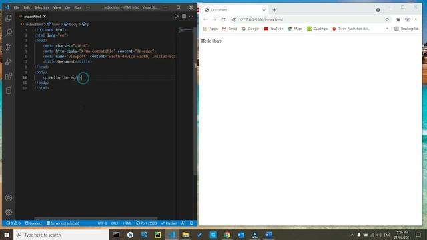Place the cursor on line 11 closing body tag
Image resolution: width=427 pixels, height=240 pixels.
click(42, 83)
